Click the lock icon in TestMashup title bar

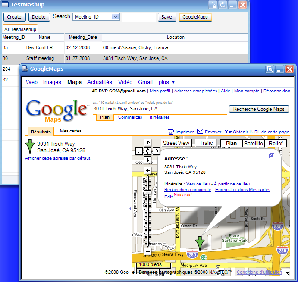coord(213,5)
